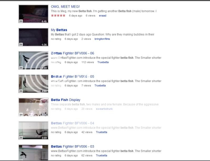Add OMG, MEET MEG! video to queue

(21, 21)
